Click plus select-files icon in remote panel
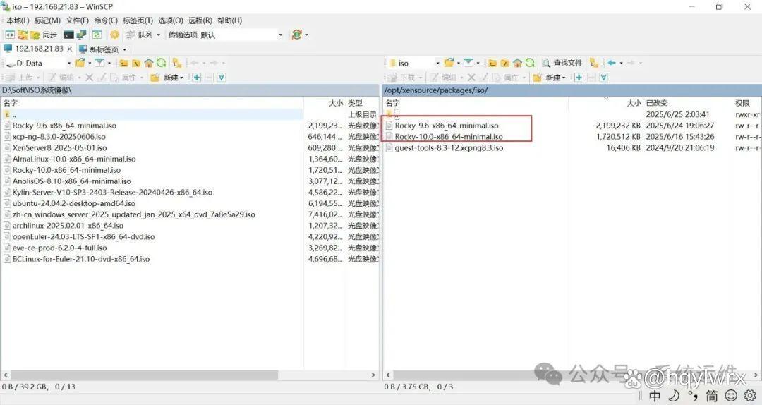 click(x=579, y=78)
